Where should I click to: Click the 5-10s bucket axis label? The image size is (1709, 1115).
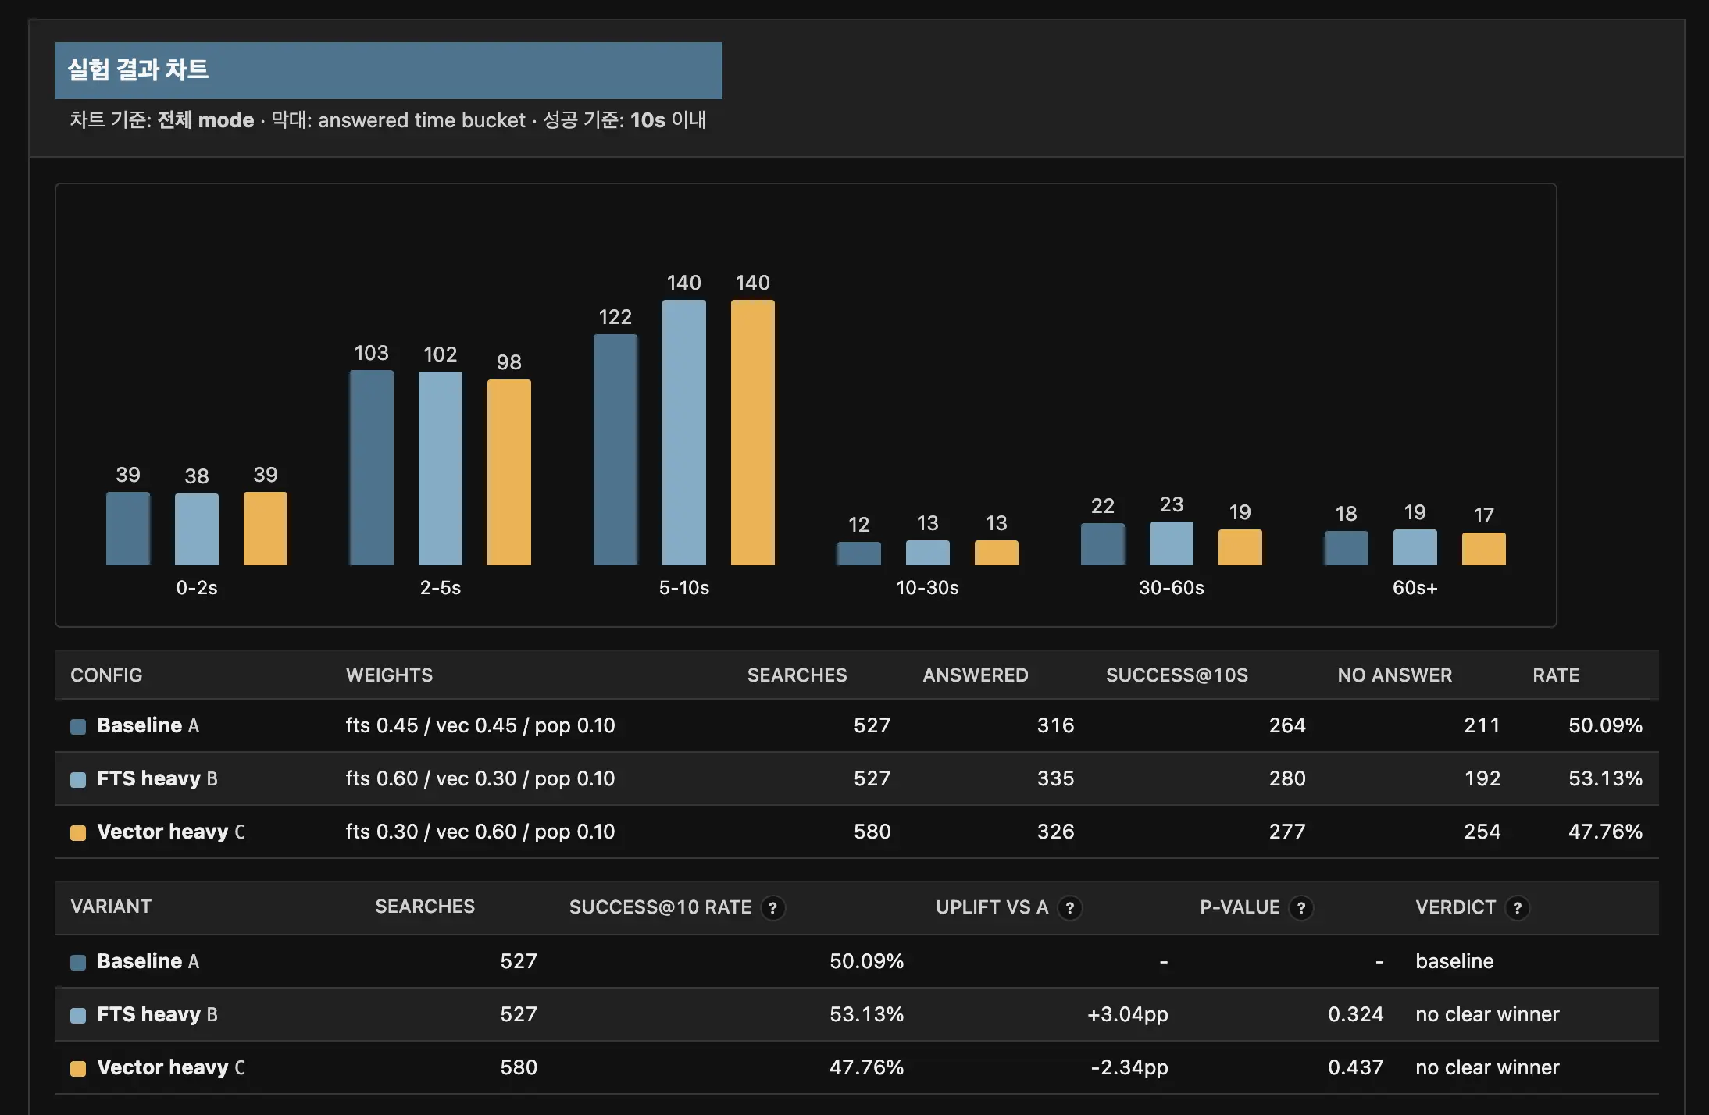pos(684,588)
